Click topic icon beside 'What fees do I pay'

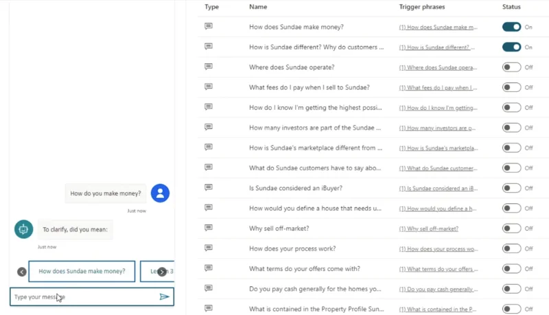[x=209, y=86]
